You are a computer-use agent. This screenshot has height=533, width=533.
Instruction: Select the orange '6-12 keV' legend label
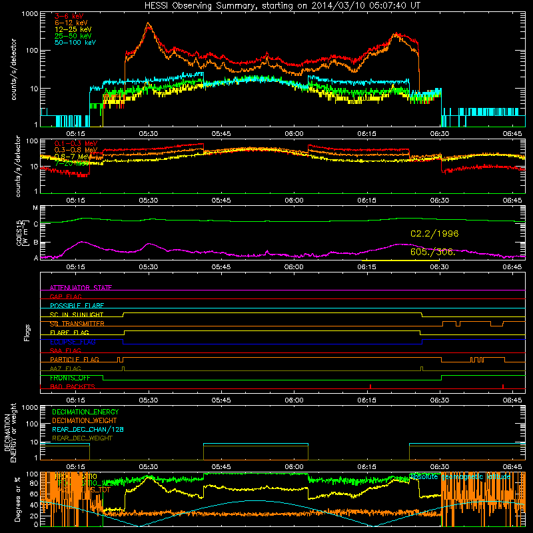[71, 23]
